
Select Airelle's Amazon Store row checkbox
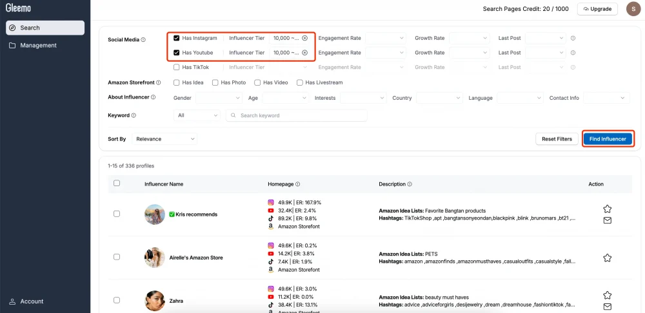coord(117,257)
